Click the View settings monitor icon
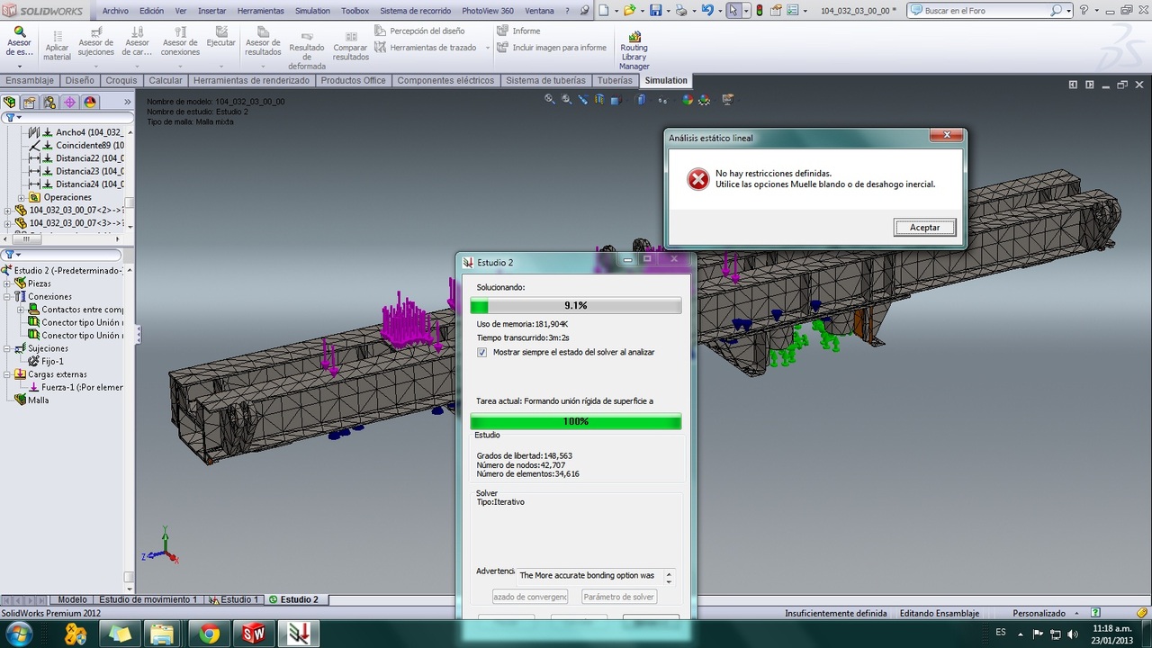The image size is (1152, 648). pyautogui.click(x=727, y=100)
